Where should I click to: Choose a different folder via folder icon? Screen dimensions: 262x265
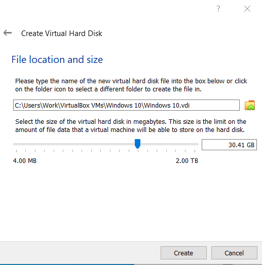(x=250, y=105)
